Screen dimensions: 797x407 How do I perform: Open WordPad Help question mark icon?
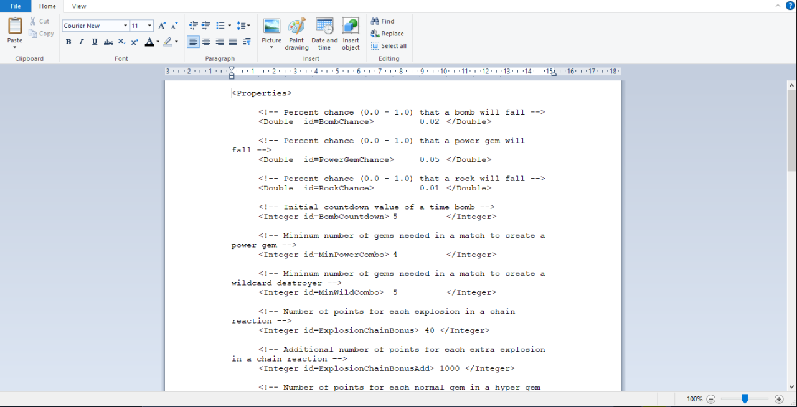790,6
